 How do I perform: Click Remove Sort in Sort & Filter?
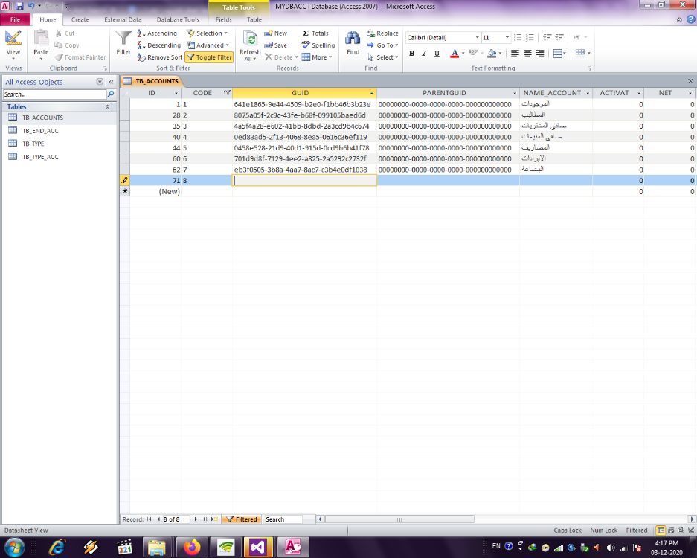[x=160, y=57]
